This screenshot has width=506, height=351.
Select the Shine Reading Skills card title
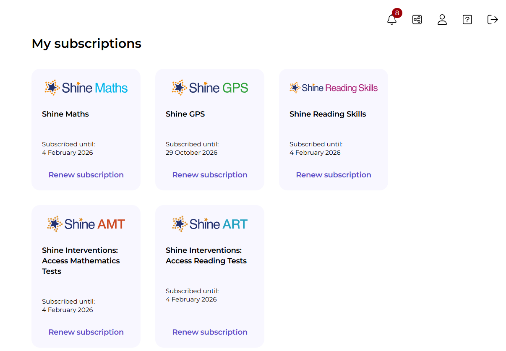point(328,114)
